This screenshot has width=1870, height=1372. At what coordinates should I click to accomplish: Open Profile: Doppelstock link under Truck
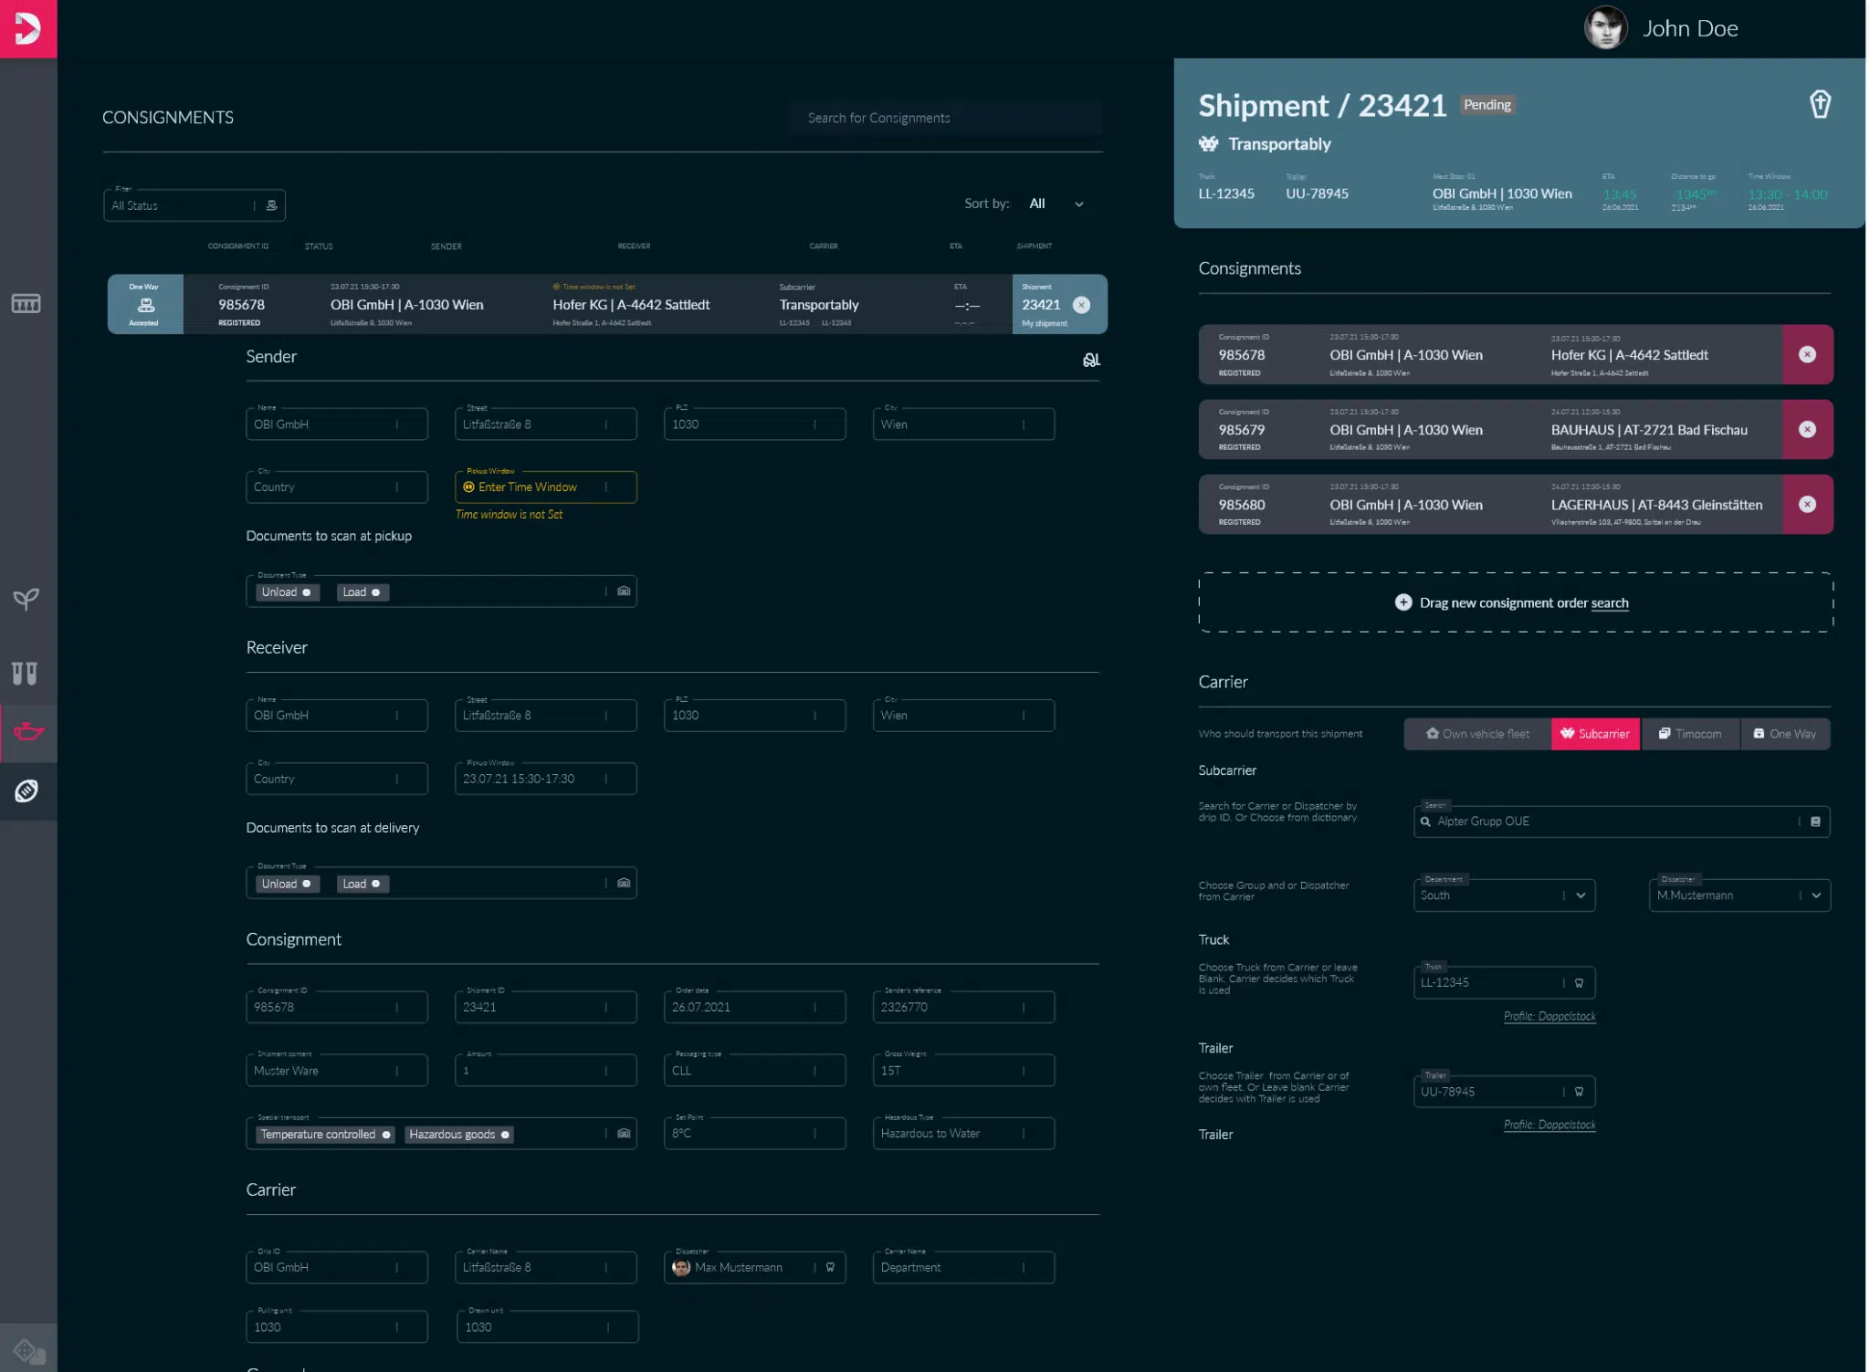tap(1550, 1016)
